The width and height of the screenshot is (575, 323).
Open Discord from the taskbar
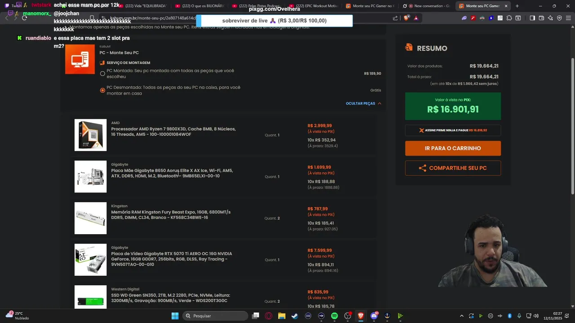(x=374, y=316)
